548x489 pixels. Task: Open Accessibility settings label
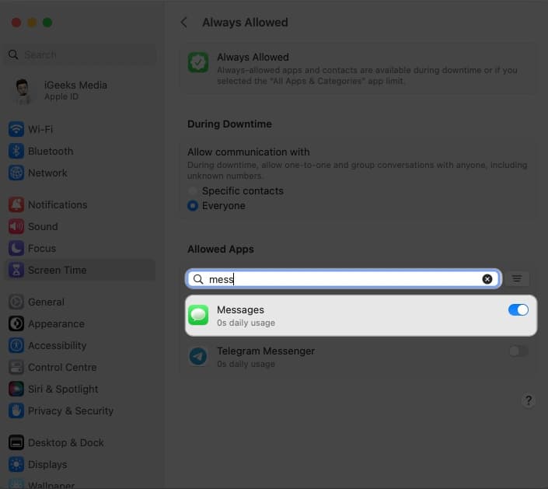pos(58,345)
